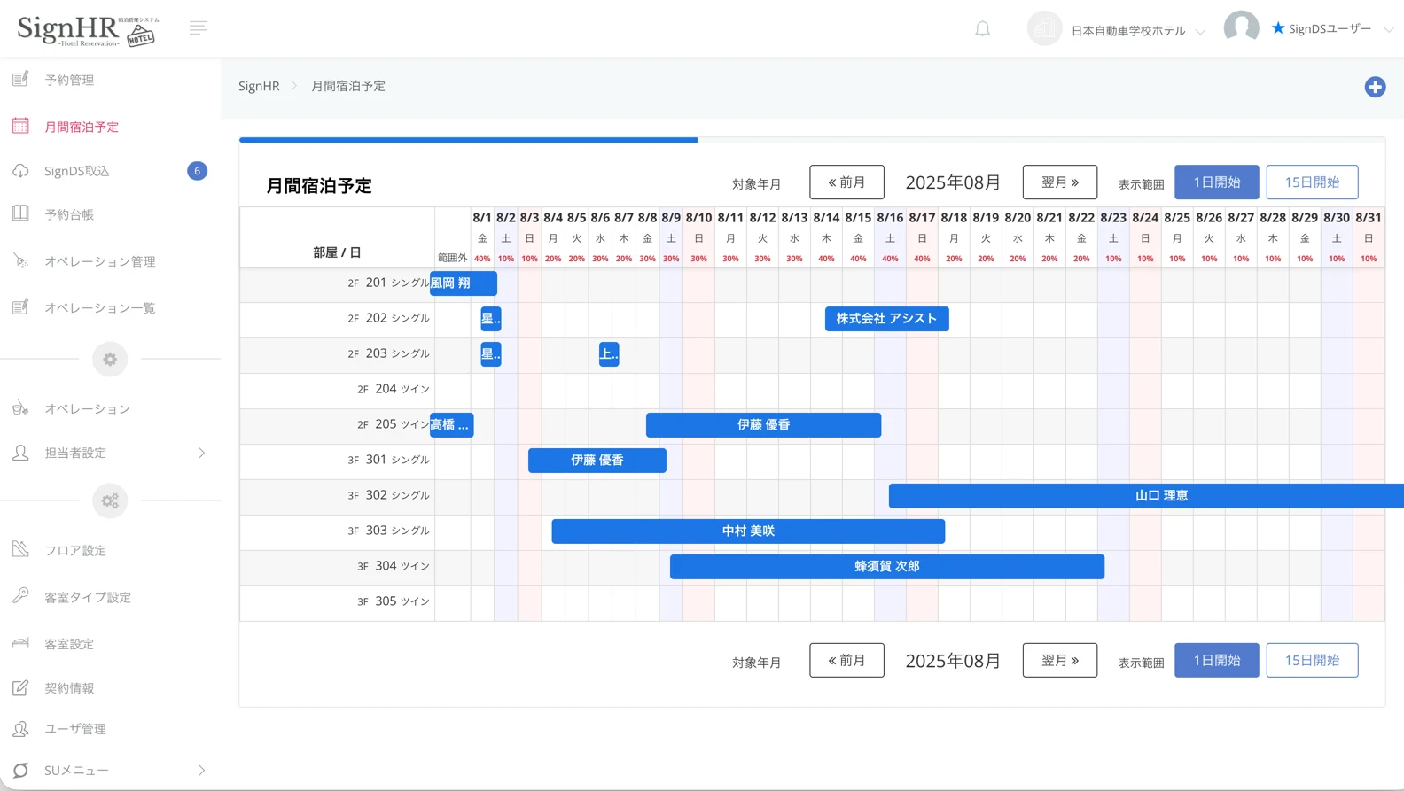This screenshot has height=791, width=1404.
Task: Open the 蜂須賀 次郎 booking bar
Action: (887, 567)
